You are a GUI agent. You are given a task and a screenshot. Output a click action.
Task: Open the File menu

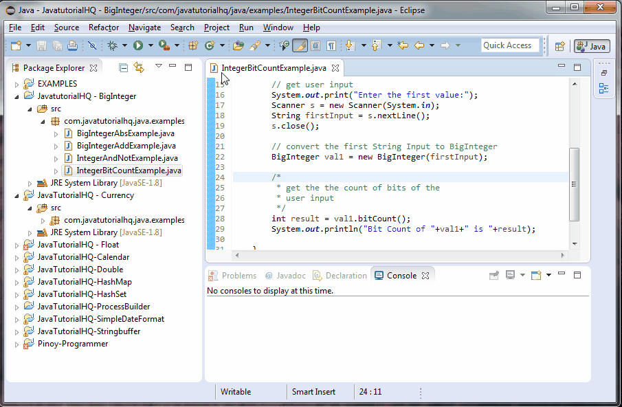click(15, 27)
